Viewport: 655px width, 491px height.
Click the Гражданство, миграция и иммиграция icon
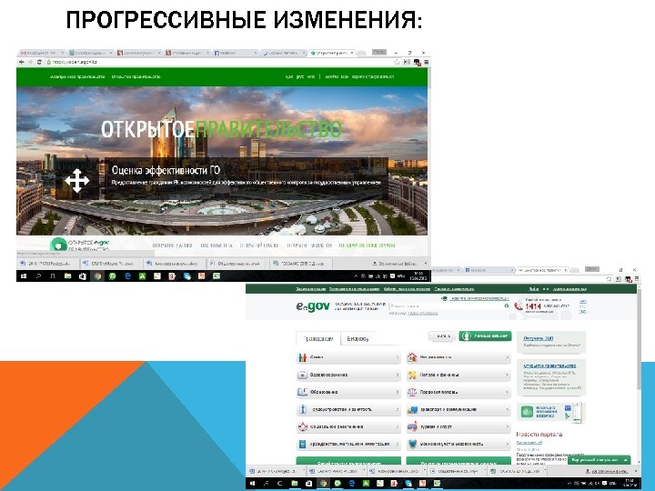pyautogui.click(x=302, y=445)
